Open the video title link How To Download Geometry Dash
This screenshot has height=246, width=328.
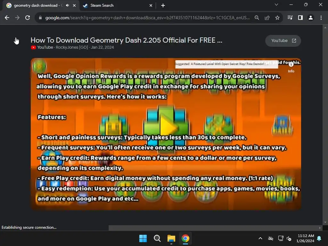(x=126, y=40)
